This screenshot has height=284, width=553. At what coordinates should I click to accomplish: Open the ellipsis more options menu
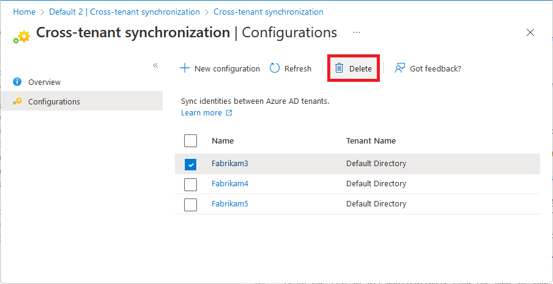tap(357, 32)
